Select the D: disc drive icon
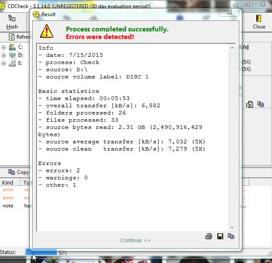272x263 pixels. pyautogui.click(x=12, y=55)
